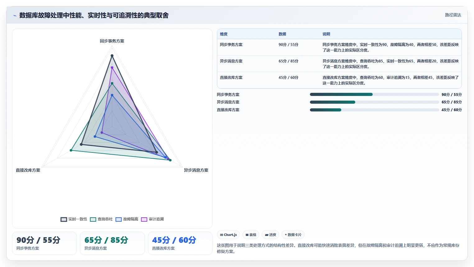
Task: Click the 异步消息方案 progress bar
Action: [374, 102]
